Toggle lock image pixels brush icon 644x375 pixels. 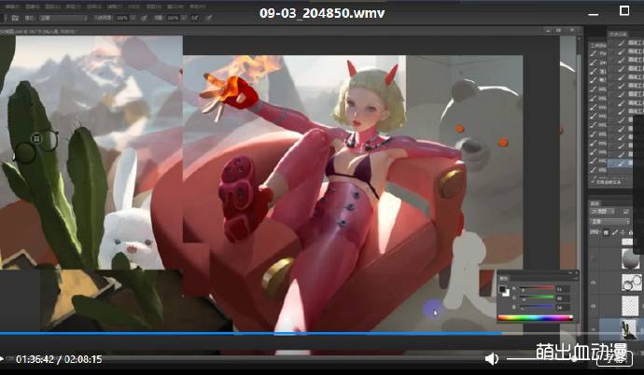click(615, 232)
